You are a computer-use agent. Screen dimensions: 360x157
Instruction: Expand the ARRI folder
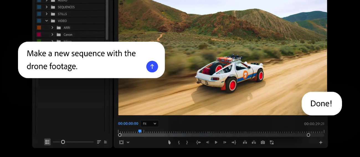coord(52,28)
